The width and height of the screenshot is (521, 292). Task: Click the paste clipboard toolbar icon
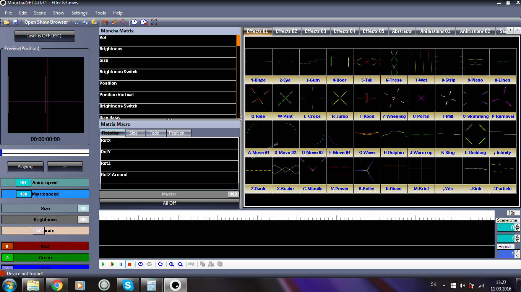click(94, 22)
